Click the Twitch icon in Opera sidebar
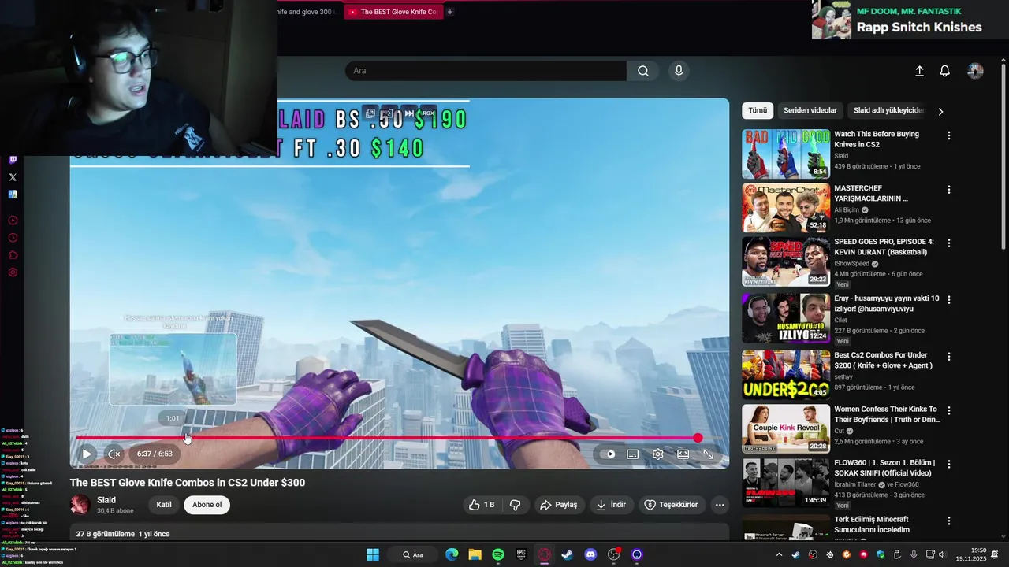Screen dimensions: 1009x567 [13, 160]
